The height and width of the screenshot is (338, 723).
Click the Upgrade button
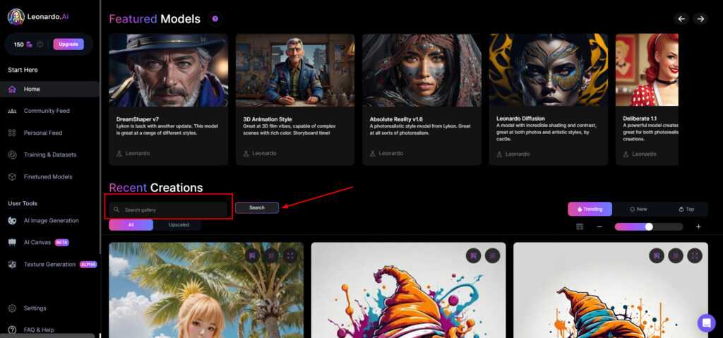tap(68, 44)
